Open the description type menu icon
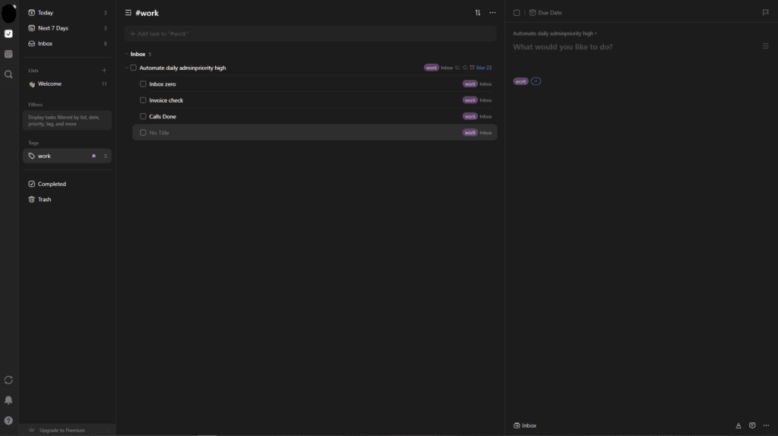 pos(766,46)
